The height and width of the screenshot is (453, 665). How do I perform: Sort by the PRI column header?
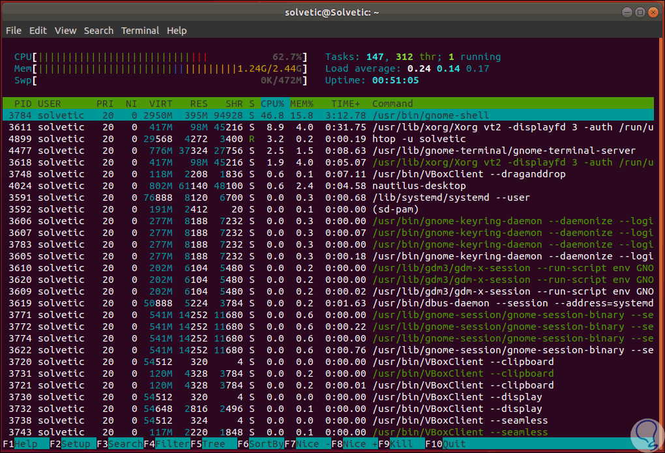pos(105,104)
